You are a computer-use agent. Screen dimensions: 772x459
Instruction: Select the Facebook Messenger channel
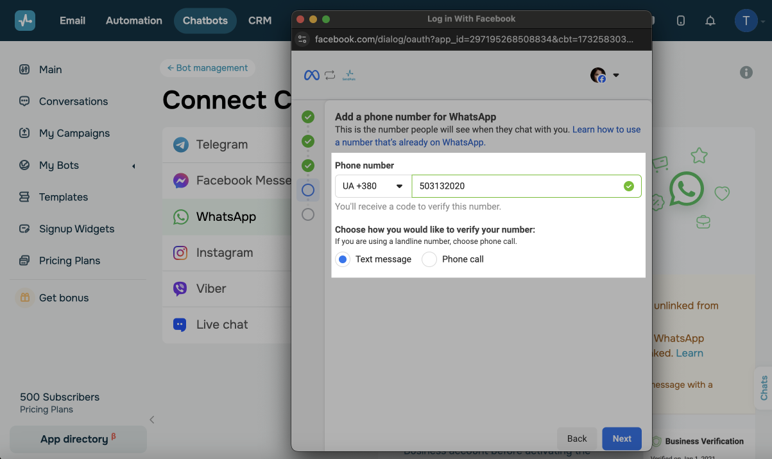point(227,180)
